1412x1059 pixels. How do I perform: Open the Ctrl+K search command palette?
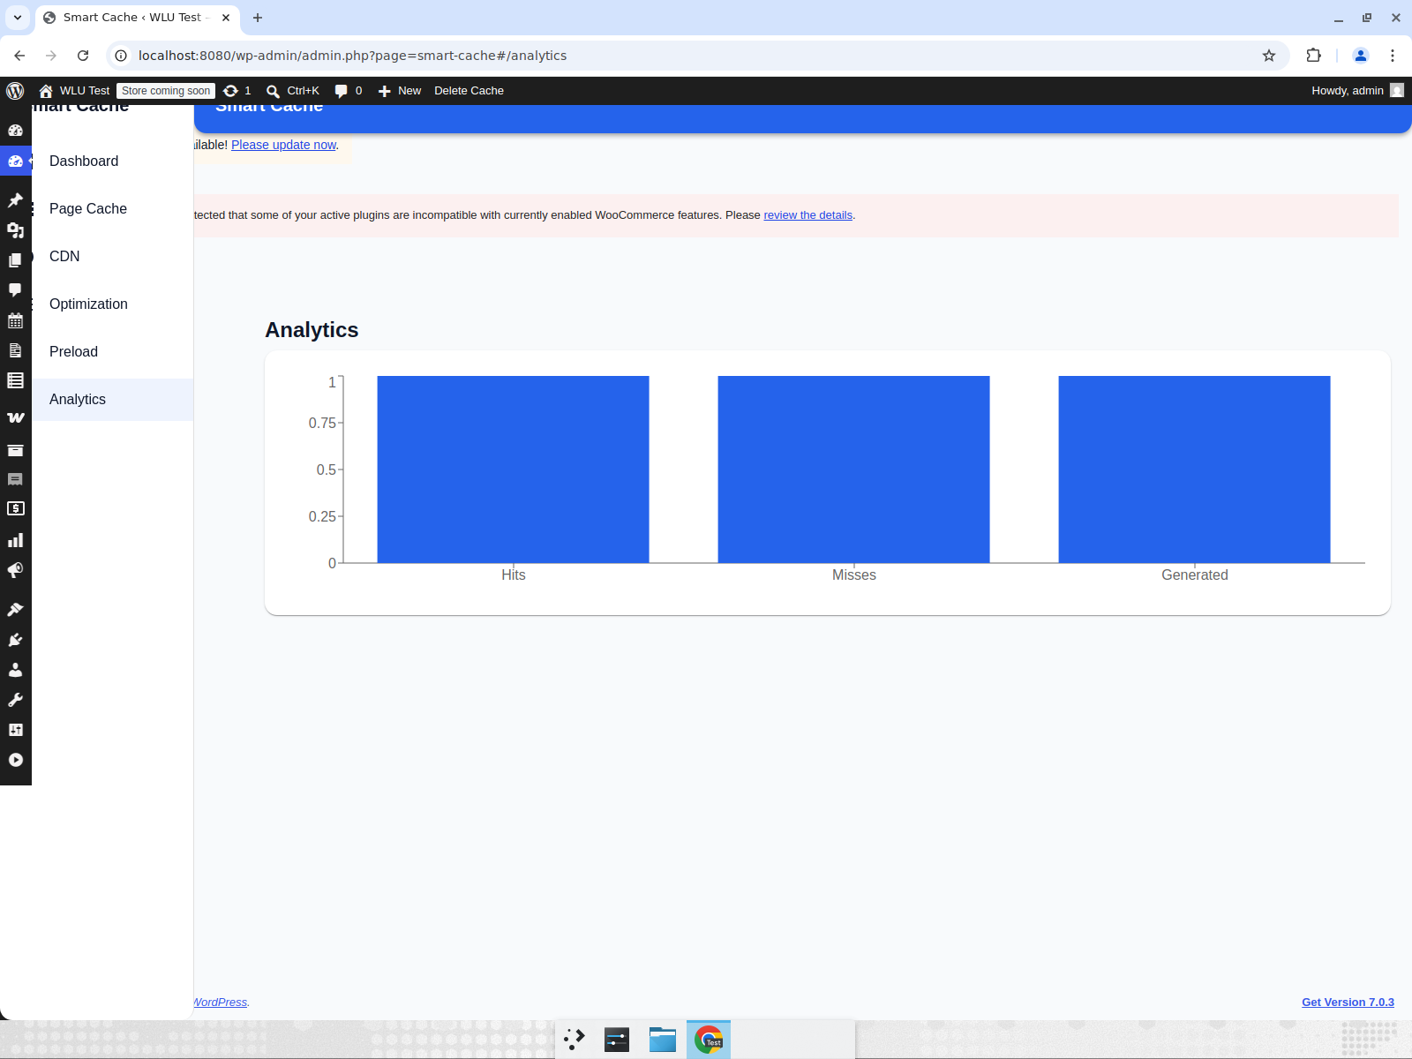coord(293,91)
